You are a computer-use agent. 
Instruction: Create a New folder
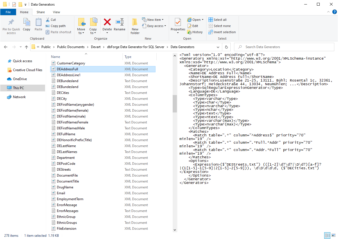[135, 26]
